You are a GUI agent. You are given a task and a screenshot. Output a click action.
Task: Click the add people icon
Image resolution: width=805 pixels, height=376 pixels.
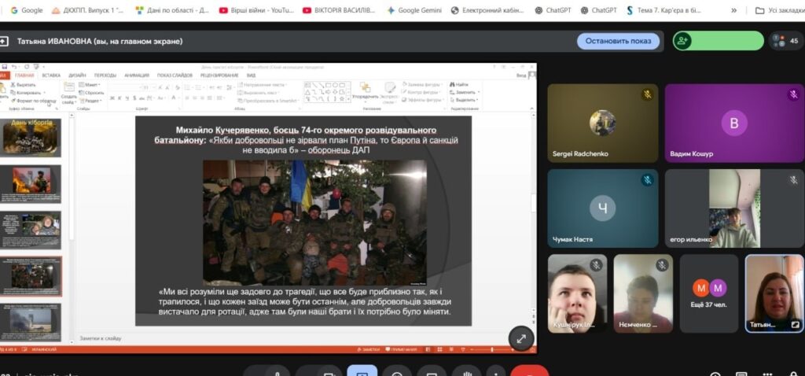682,41
